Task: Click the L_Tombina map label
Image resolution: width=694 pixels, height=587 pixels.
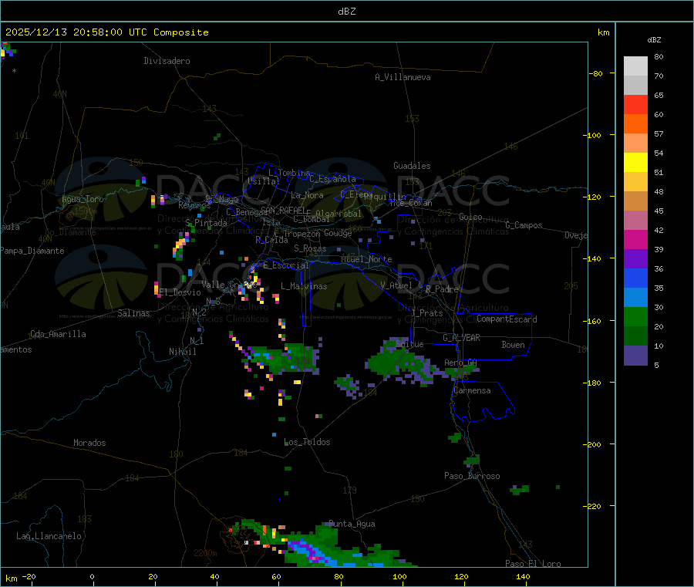Action: pos(289,173)
